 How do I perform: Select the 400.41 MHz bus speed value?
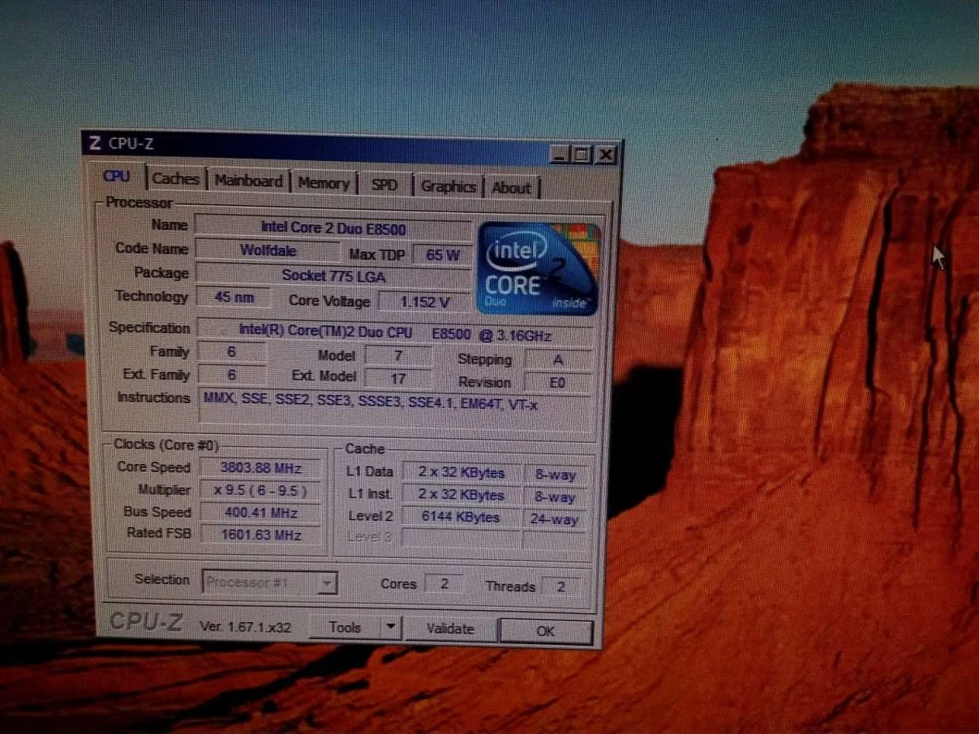[x=261, y=512]
